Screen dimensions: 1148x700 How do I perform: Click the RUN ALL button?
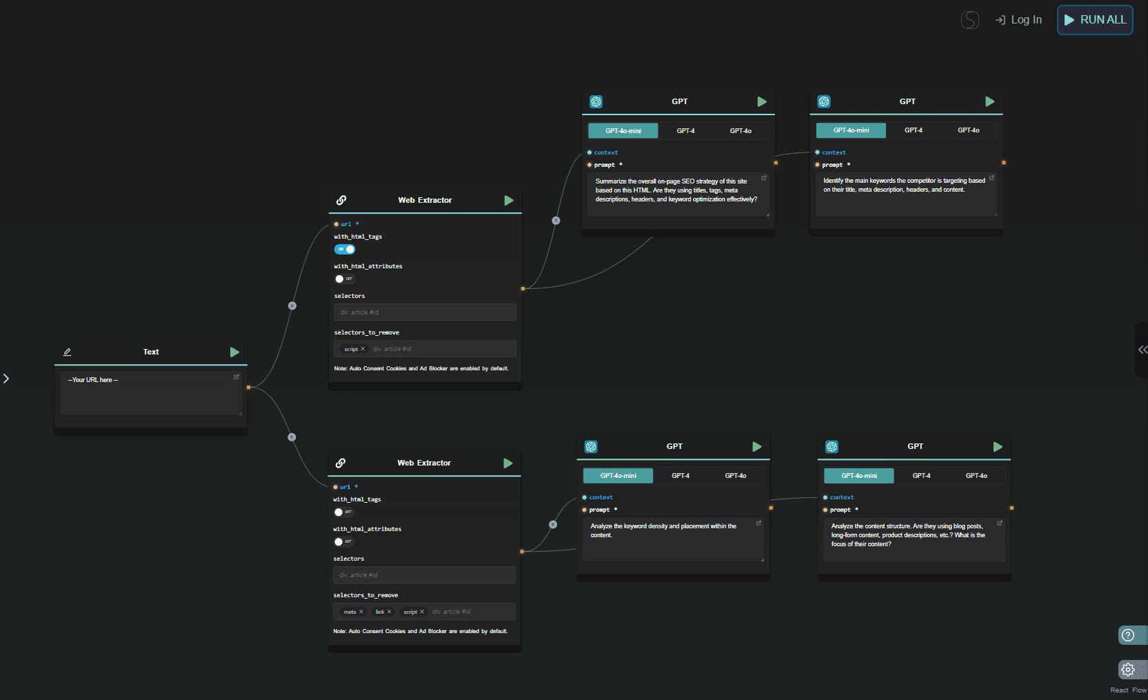(x=1095, y=20)
